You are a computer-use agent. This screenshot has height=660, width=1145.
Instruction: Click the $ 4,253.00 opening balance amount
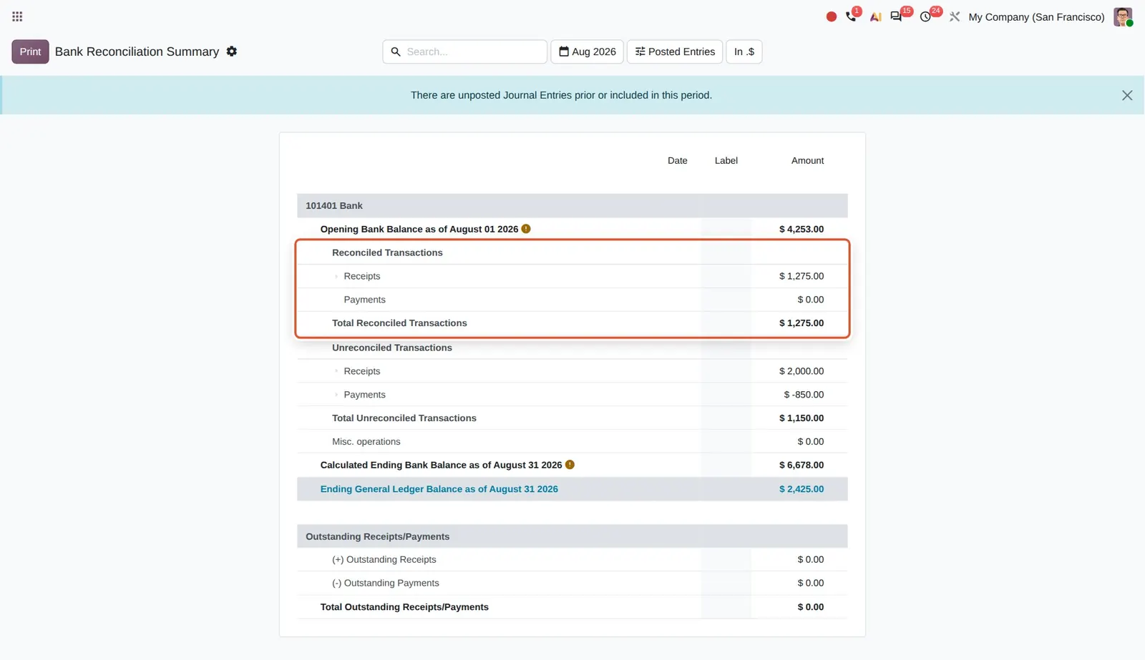pos(801,229)
